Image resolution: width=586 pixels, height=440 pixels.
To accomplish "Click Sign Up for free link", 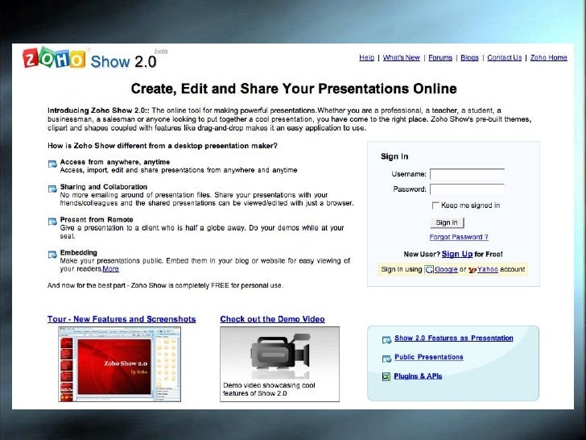I will pyautogui.click(x=457, y=254).
